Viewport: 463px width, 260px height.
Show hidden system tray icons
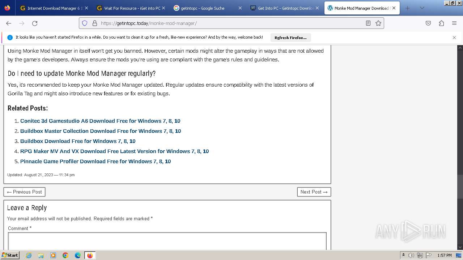[403, 255]
